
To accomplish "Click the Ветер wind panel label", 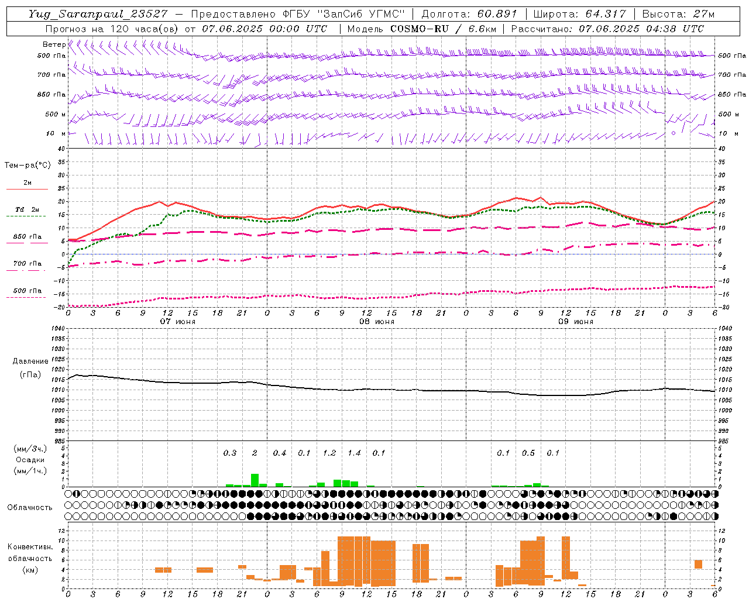I will click(x=54, y=44).
